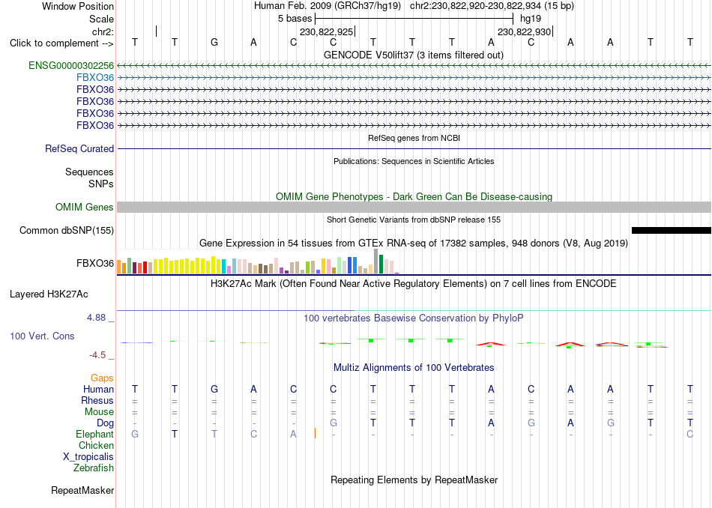Select the Human species label
This screenshot has width=712, height=508.
[98, 390]
